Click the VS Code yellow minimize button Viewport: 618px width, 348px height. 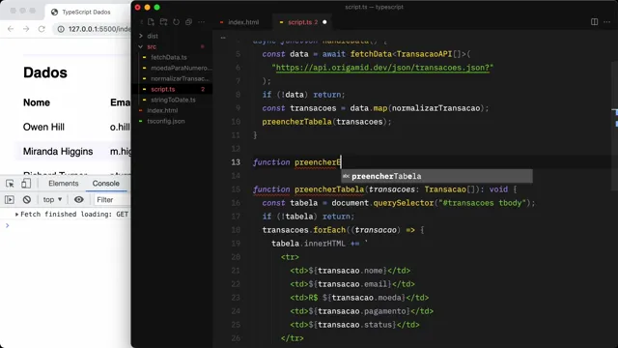[147, 7]
